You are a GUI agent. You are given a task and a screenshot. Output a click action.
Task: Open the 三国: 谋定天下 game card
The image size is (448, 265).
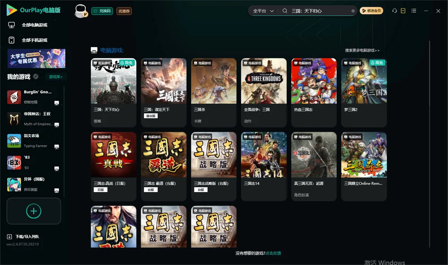tap(164, 93)
